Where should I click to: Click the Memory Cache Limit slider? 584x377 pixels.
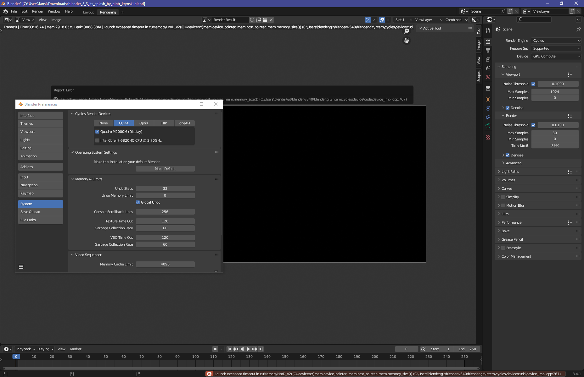(165, 264)
